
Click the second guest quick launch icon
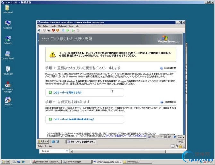[57, 142]
